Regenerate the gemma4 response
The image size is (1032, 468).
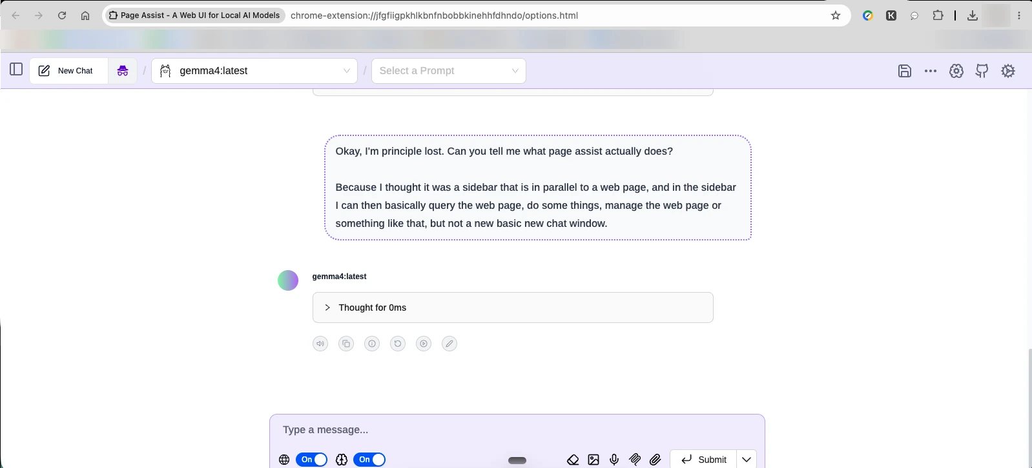398,344
